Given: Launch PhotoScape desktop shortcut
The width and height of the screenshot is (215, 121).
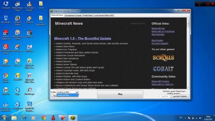Looking at the screenshot, I should click(29, 91).
